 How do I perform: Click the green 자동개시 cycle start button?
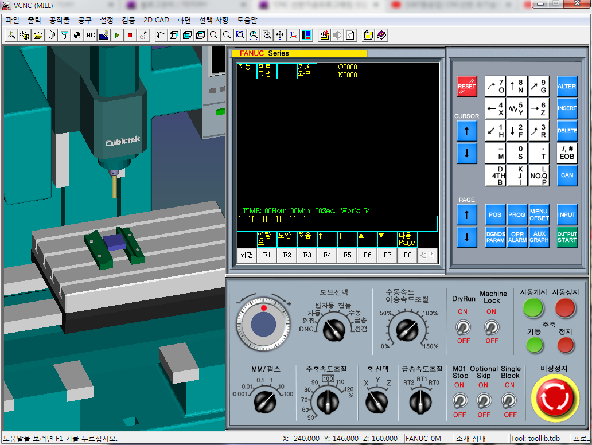pyautogui.click(x=533, y=308)
